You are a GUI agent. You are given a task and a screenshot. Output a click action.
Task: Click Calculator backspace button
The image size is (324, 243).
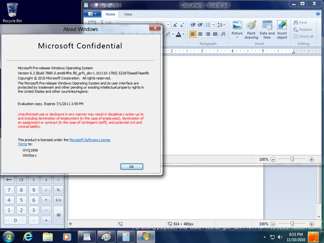click(9, 180)
